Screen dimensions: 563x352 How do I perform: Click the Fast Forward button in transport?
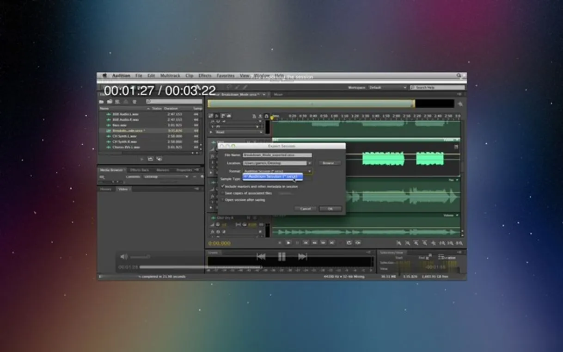tap(323, 242)
